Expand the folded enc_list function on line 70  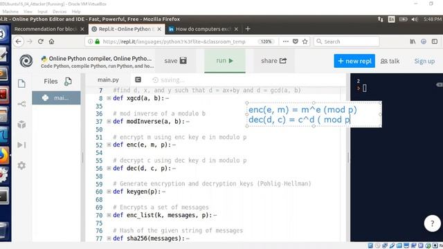point(109,215)
